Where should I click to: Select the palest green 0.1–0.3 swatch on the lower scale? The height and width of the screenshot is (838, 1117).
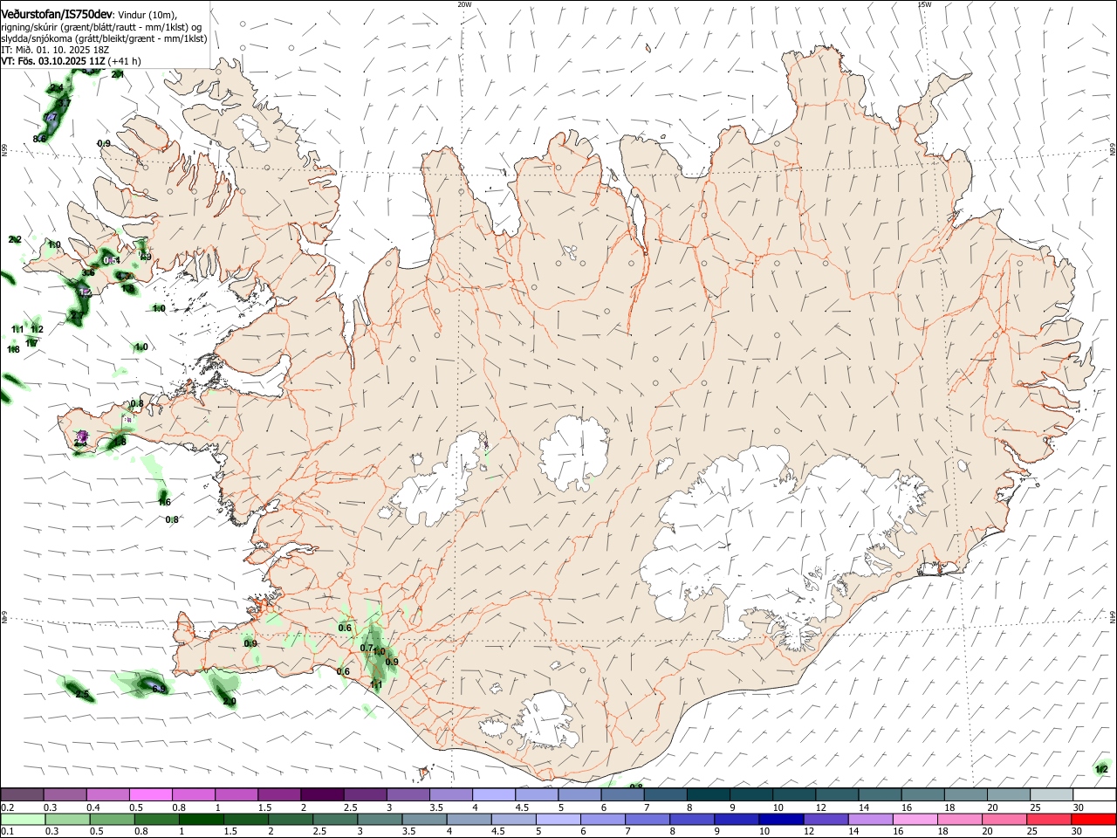point(23,820)
